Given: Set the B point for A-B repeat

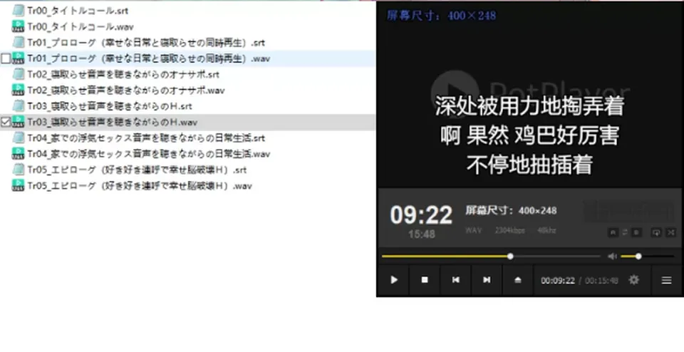Looking at the screenshot, I should [636, 232].
